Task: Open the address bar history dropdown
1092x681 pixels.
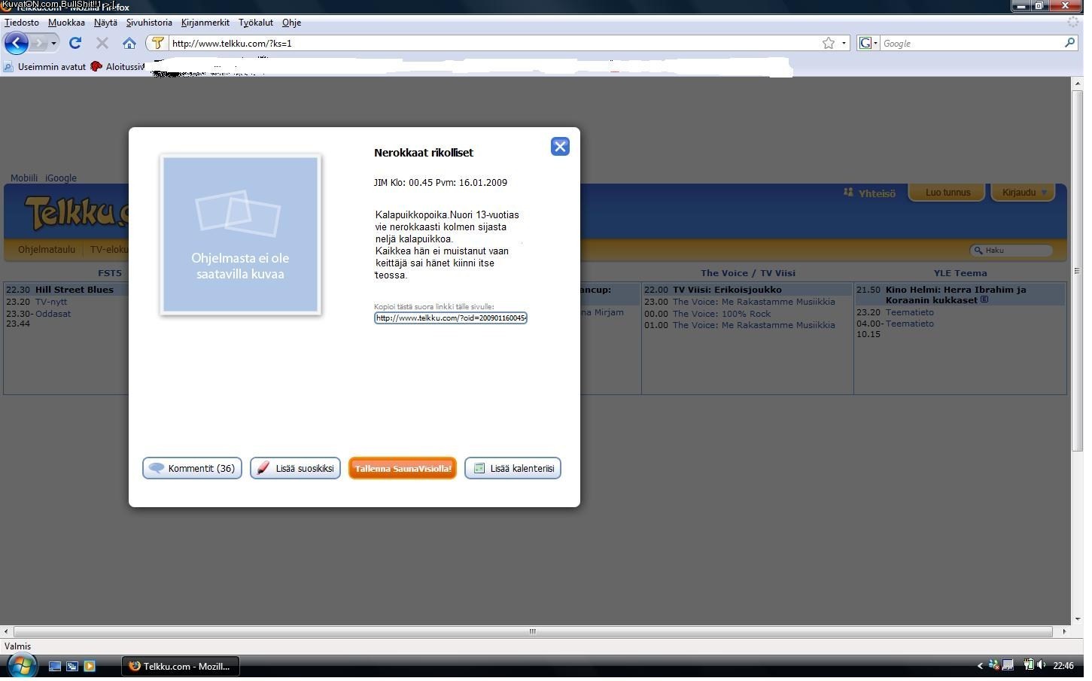Action: tap(844, 43)
